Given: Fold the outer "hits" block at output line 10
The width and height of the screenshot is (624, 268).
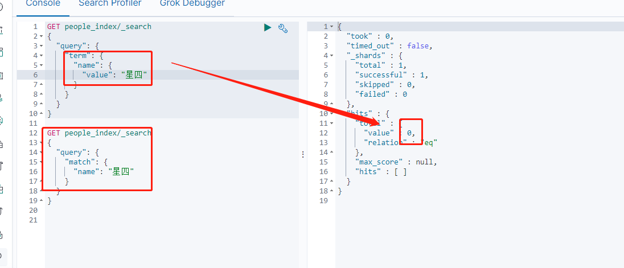Looking at the screenshot, I should [x=332, y=114].
